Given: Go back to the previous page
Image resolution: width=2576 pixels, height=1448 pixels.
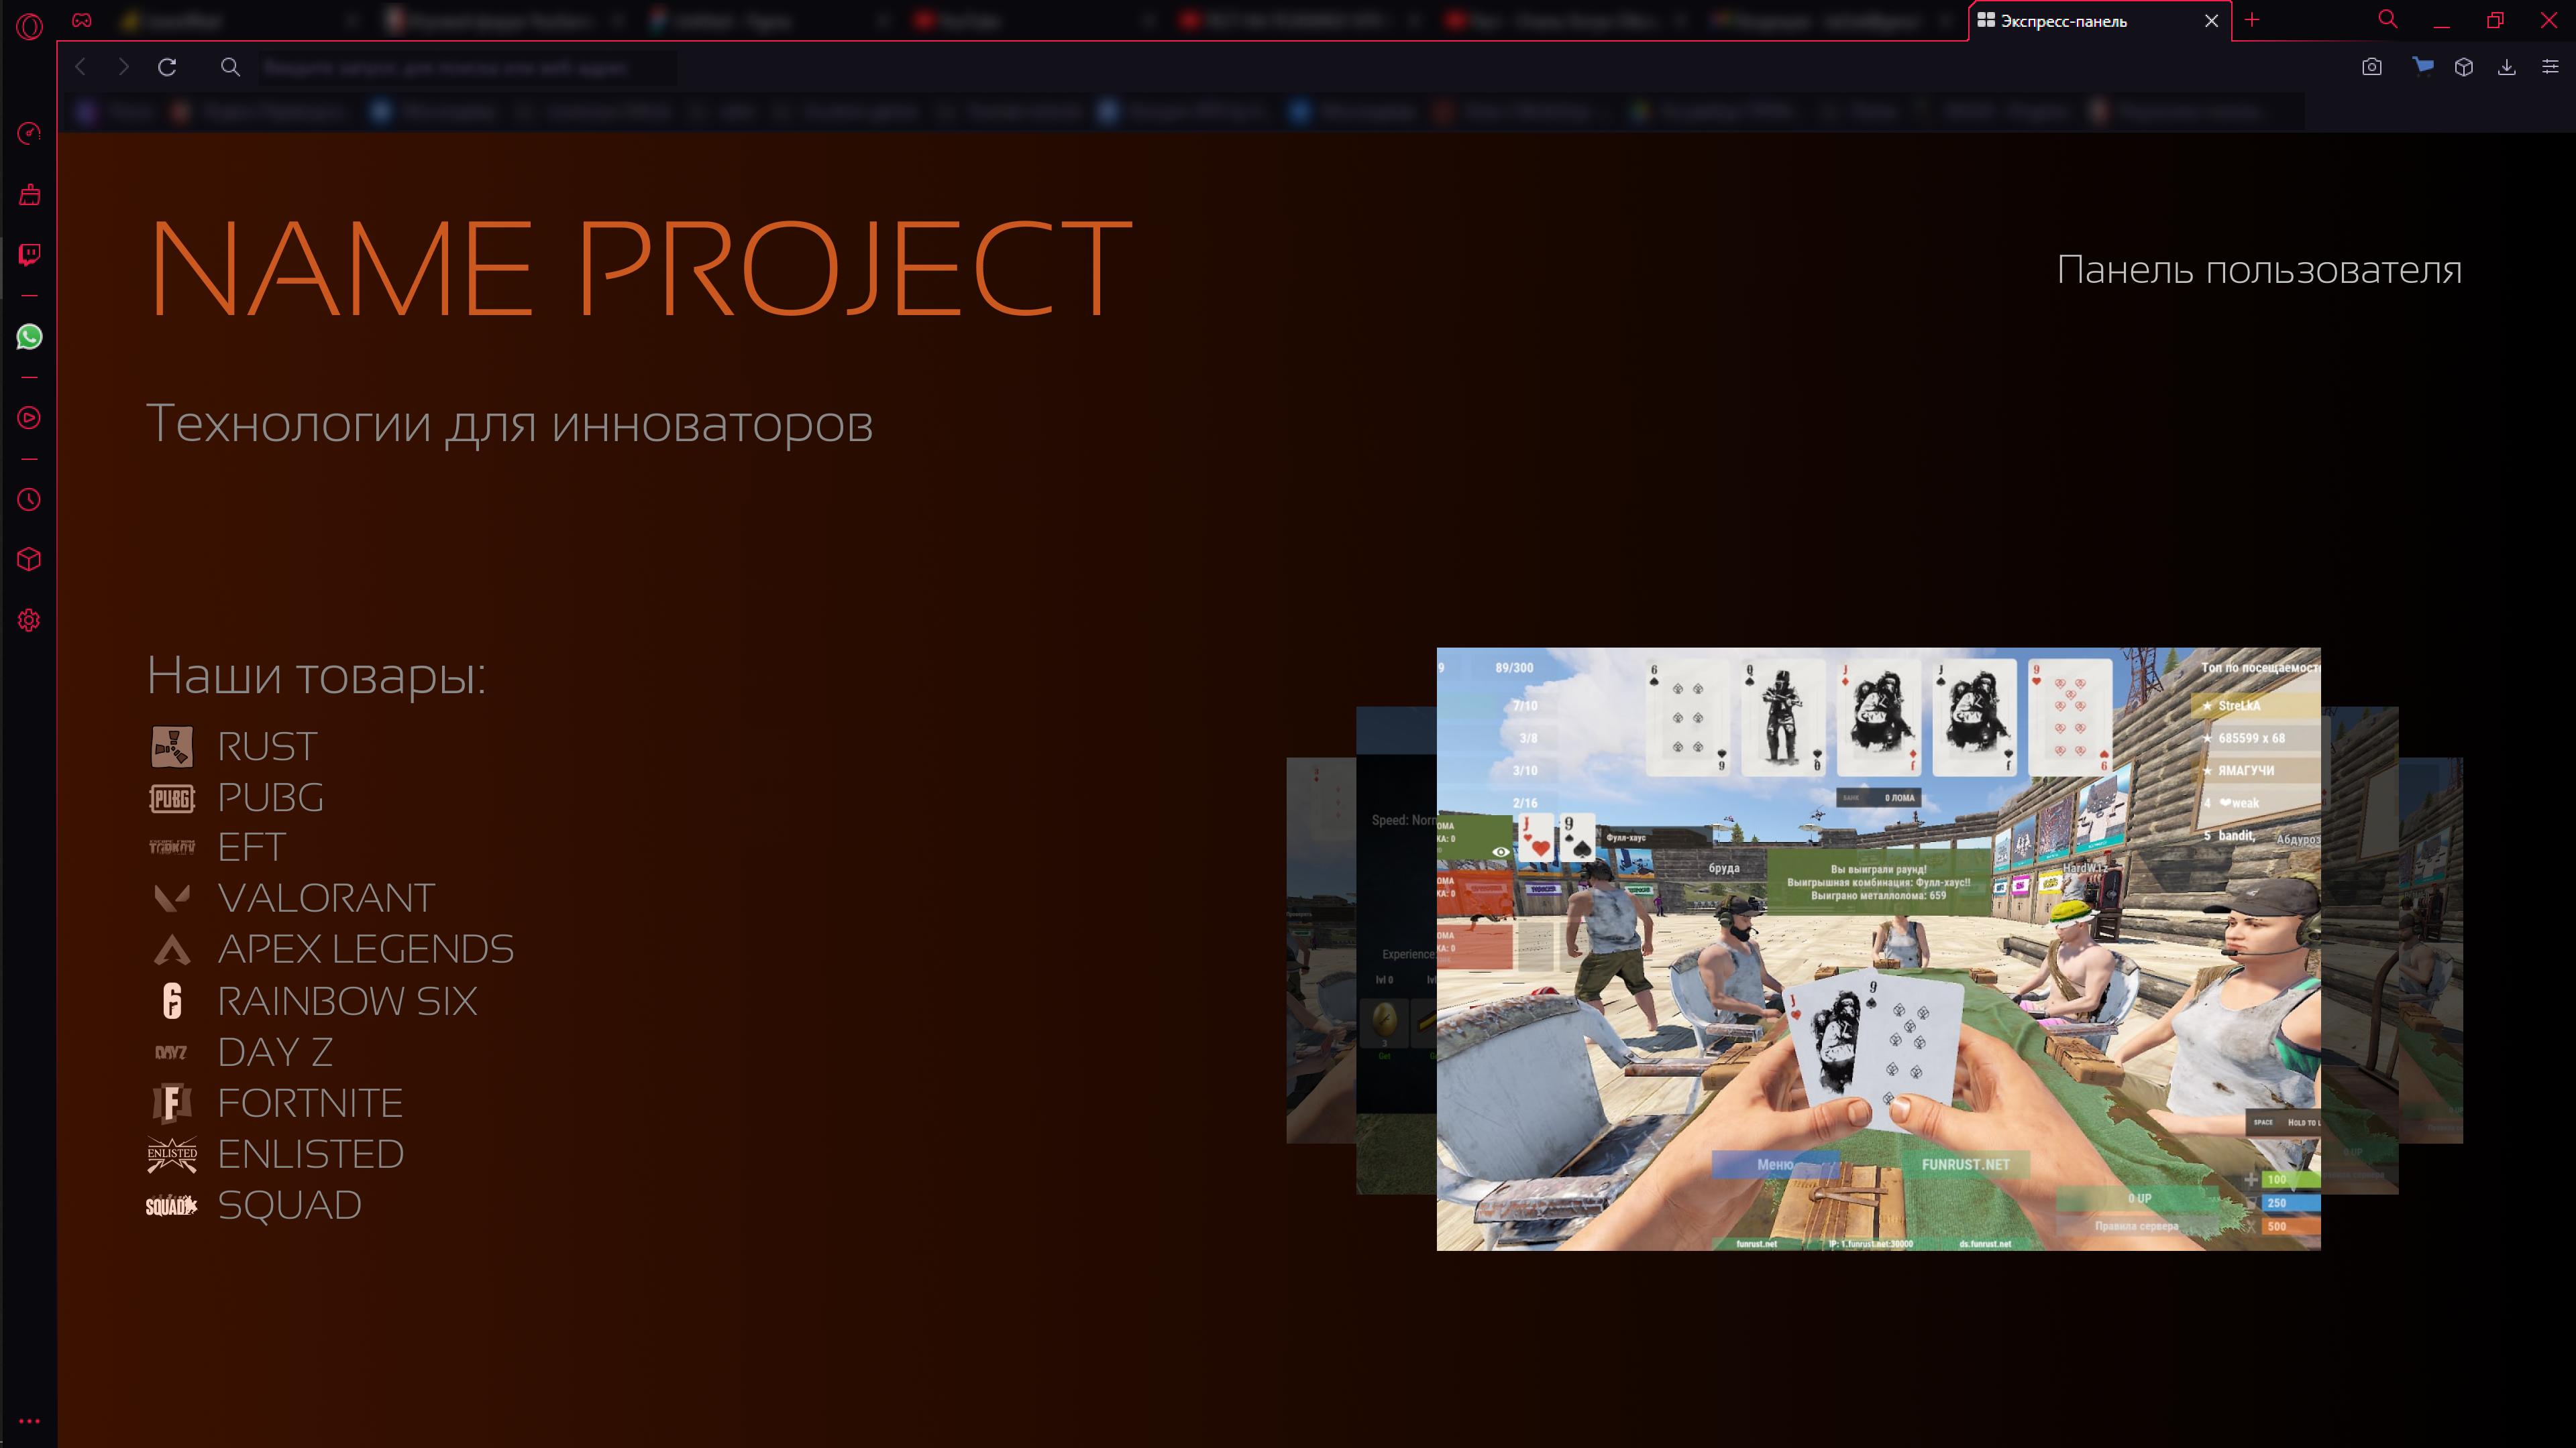Looking at the screenshot, I should click(81, 67).
